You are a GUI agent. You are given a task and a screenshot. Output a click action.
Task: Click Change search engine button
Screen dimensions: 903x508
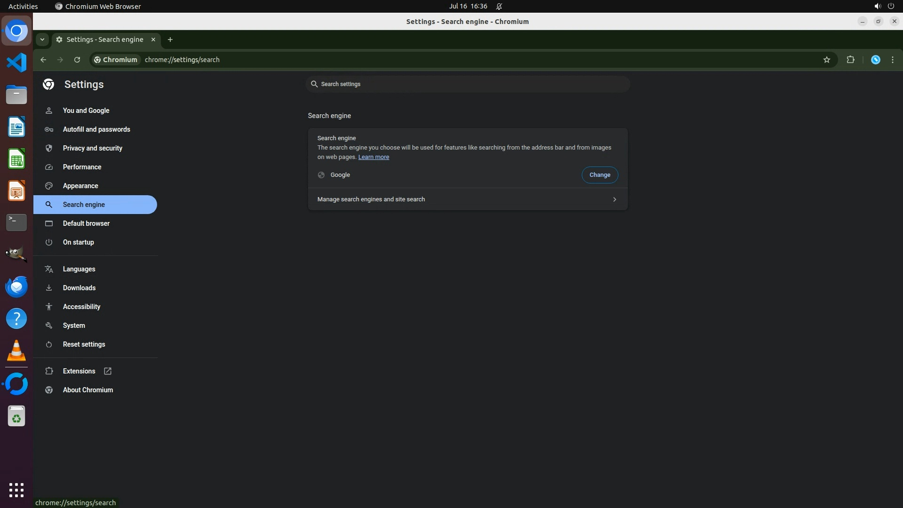[600, 175]
